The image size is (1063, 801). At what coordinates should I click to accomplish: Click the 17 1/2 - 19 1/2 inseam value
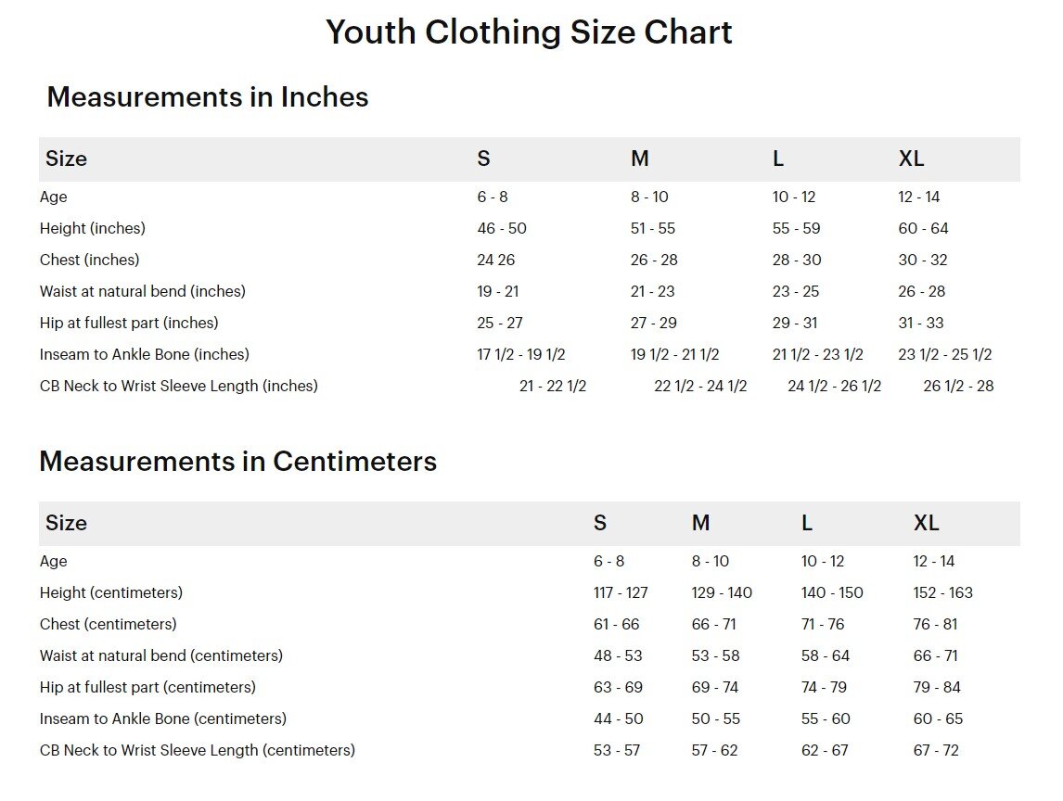pos(521,355)
